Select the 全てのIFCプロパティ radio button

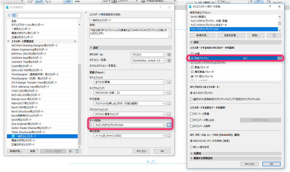coord(191,93)
